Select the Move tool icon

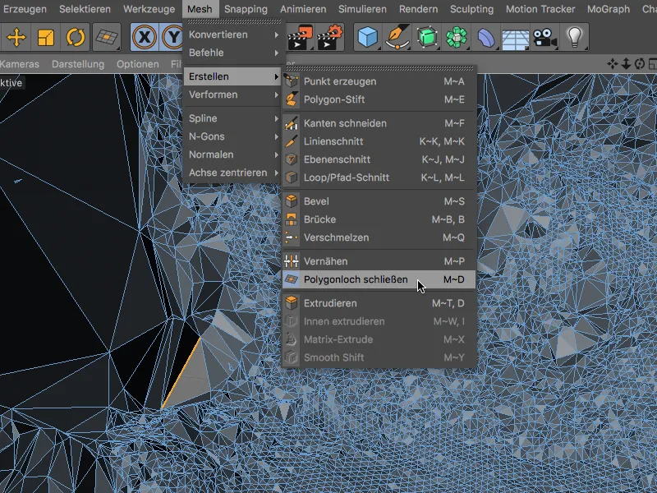click(16, 37)
